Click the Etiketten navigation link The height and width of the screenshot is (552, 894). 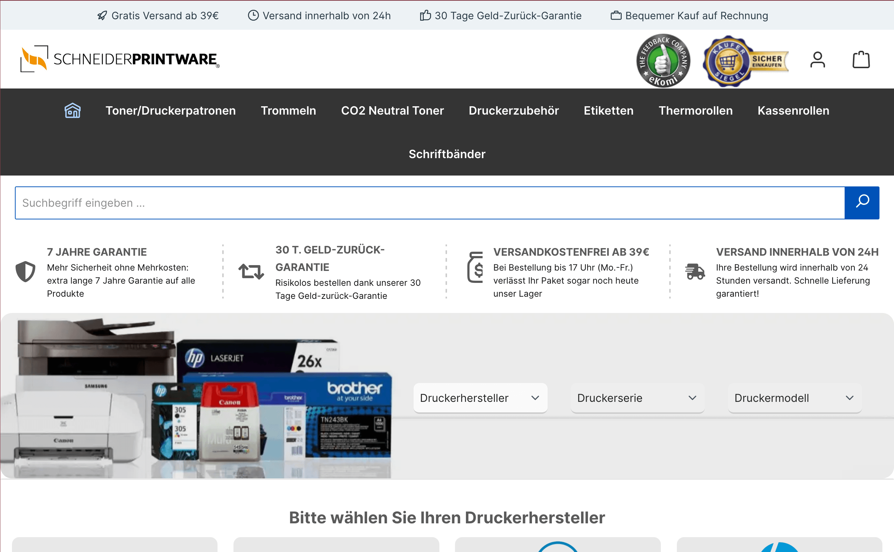pos(608,110)
